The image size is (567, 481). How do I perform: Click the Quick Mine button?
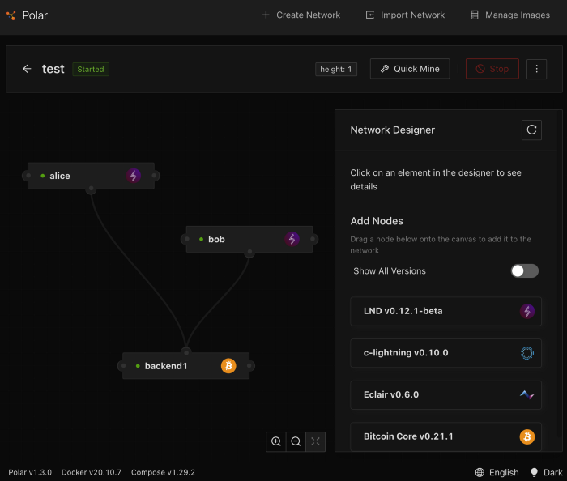click(x=410, y=69)
